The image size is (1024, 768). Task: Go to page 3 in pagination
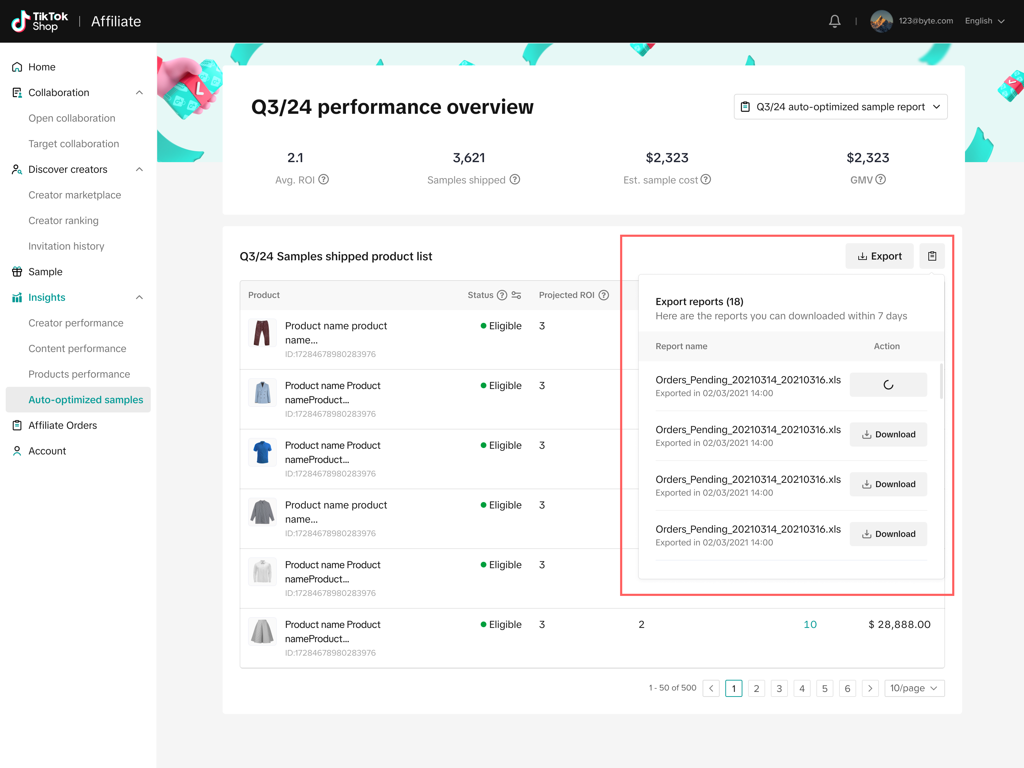tap(779, 688)
